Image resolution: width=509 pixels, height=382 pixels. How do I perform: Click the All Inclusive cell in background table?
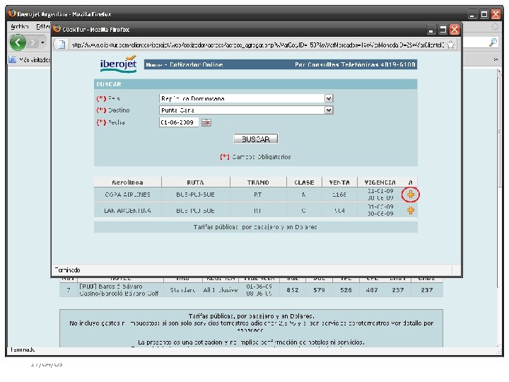(221, 290)
